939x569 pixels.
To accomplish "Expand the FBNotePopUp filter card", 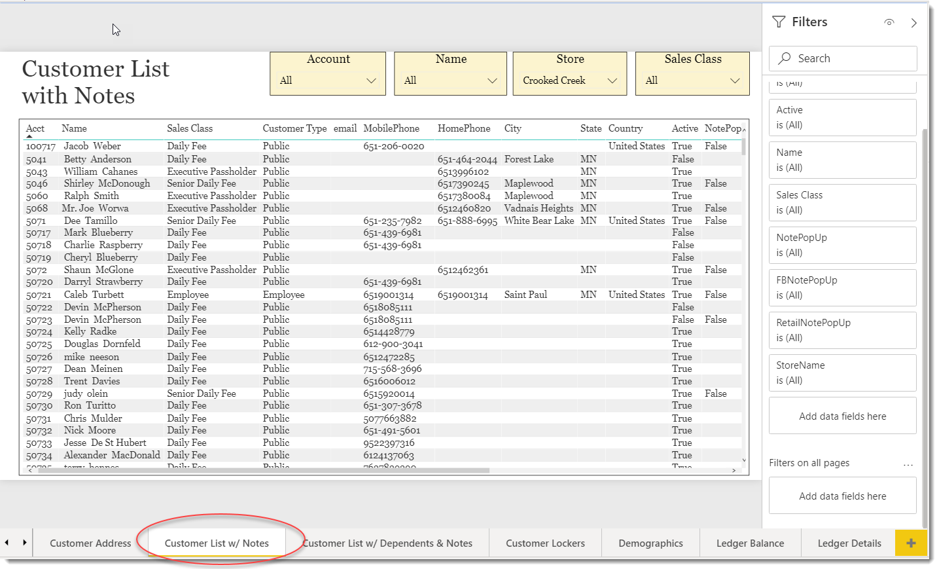I will click(842, 287).
